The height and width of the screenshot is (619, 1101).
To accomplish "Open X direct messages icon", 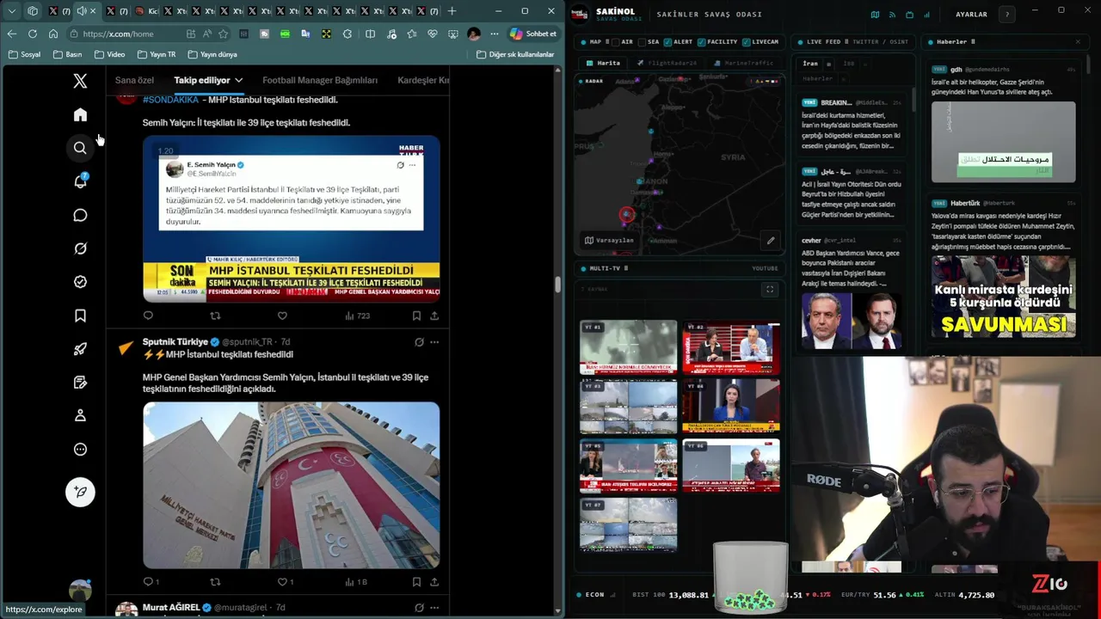I will coord(80,215).
